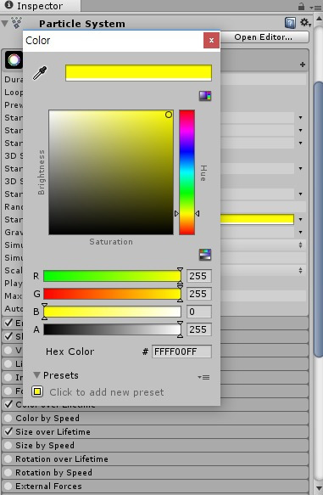
Task: Toggle the Emission module checkbox
Action: point(8,323)
